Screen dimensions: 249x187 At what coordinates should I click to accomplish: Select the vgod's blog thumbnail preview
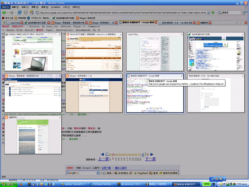(155, 52)
